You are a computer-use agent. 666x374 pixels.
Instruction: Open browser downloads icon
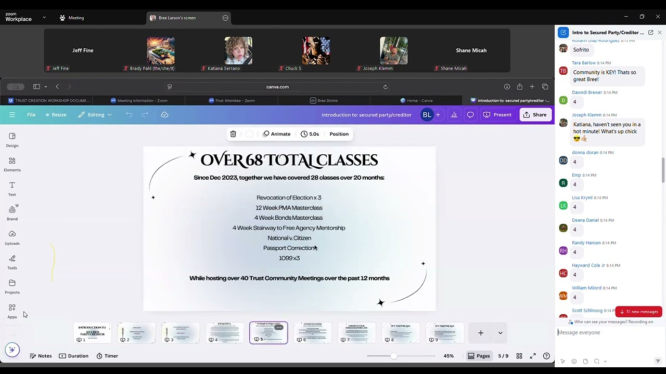coord(507,87)
